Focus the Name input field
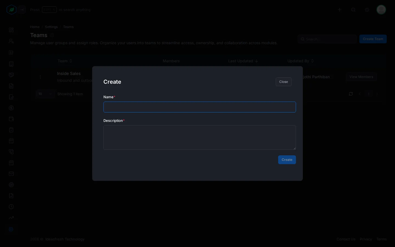 [x=200, y=107]
